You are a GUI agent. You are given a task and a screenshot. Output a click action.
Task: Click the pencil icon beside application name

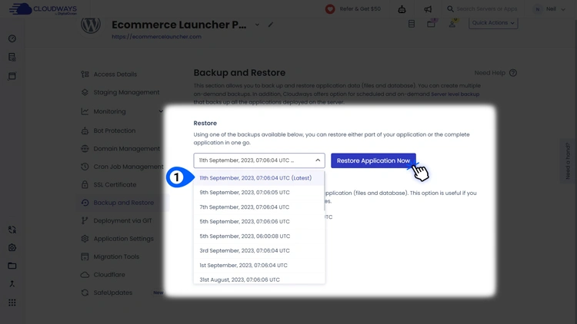pyautogui.click(x=271, y=25)
